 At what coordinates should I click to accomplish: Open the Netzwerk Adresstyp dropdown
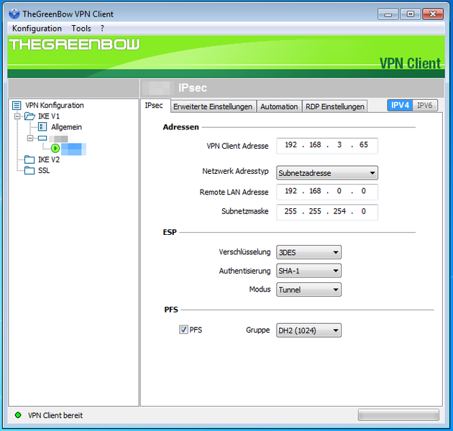327,172
